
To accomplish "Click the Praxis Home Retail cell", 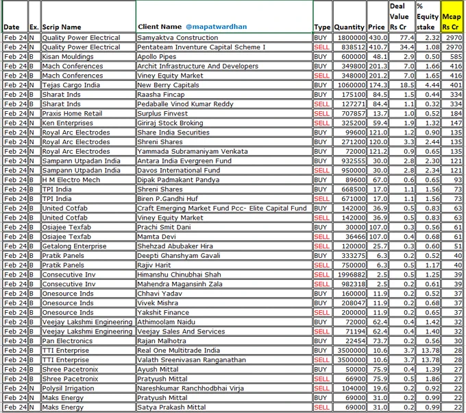I will click(88, 114).
